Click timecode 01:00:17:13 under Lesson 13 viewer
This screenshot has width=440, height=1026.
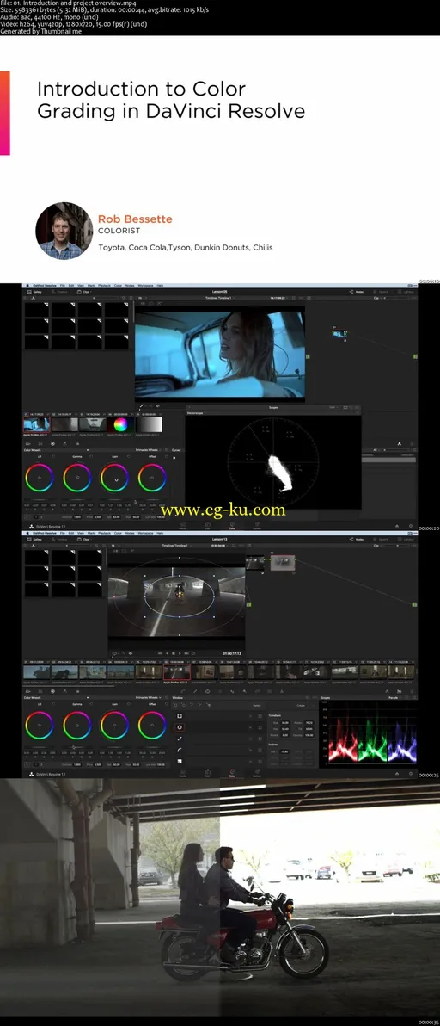pyautogui.click(x=232, y=653)
